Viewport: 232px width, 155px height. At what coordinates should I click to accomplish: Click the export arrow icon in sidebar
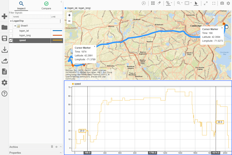4,61
